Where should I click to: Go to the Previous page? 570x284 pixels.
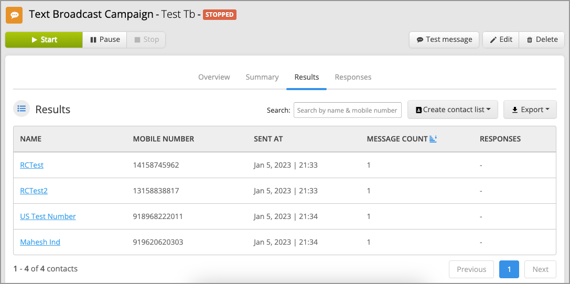coord(471,269)
